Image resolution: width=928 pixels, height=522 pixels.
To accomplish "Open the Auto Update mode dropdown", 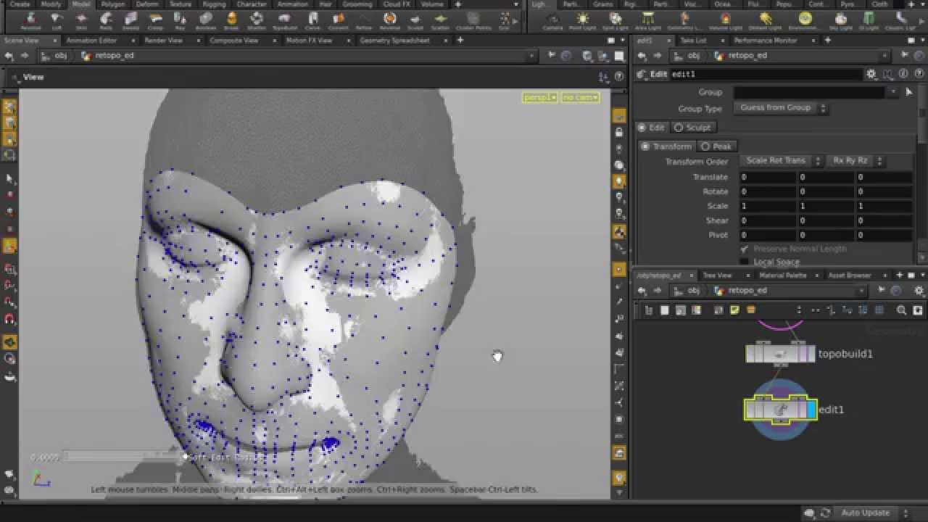I will tap(874, 513).
